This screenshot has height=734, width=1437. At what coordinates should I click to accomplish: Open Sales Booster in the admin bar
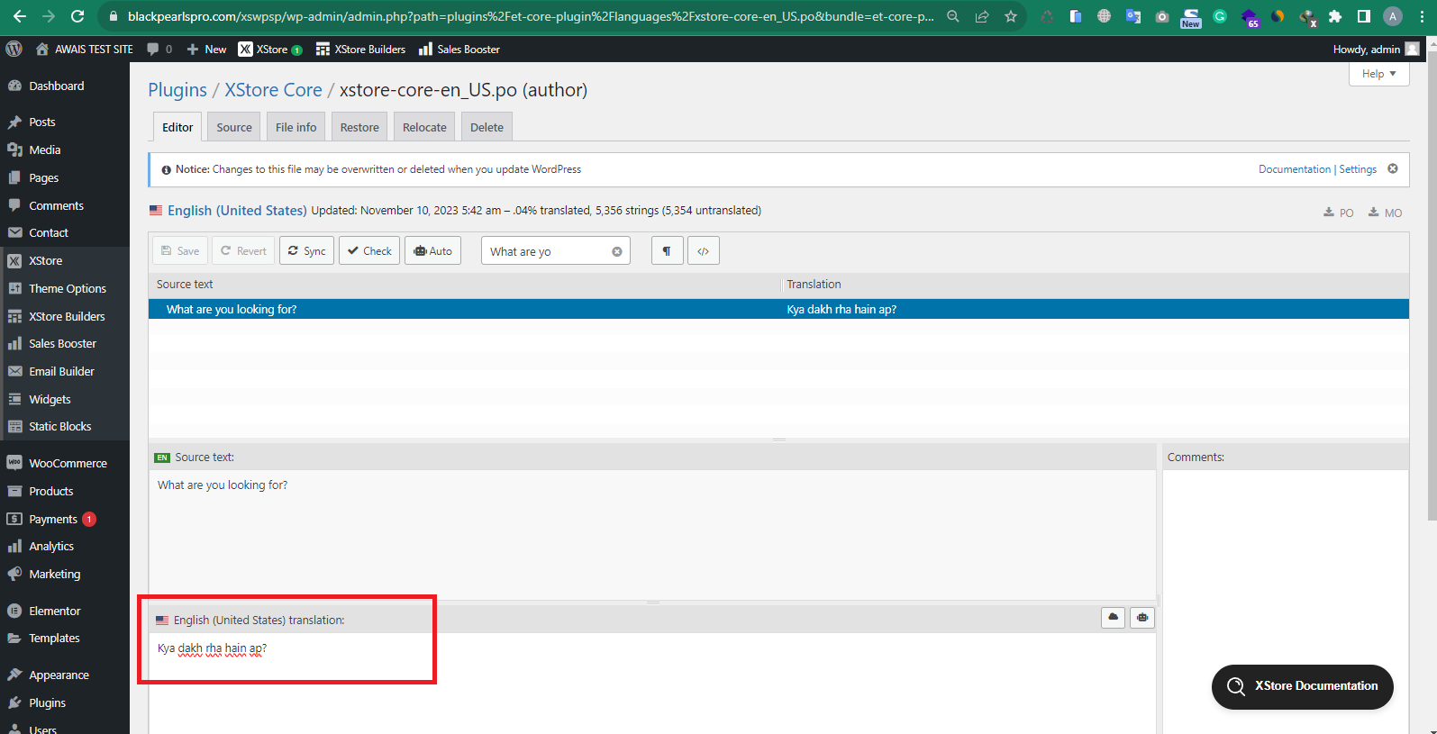pos(459,50)
